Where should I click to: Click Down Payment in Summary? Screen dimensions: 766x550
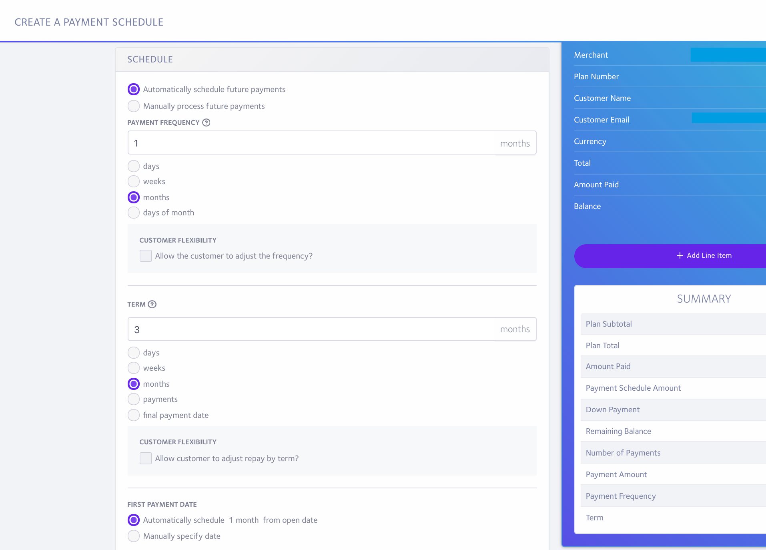coord(673,409)
